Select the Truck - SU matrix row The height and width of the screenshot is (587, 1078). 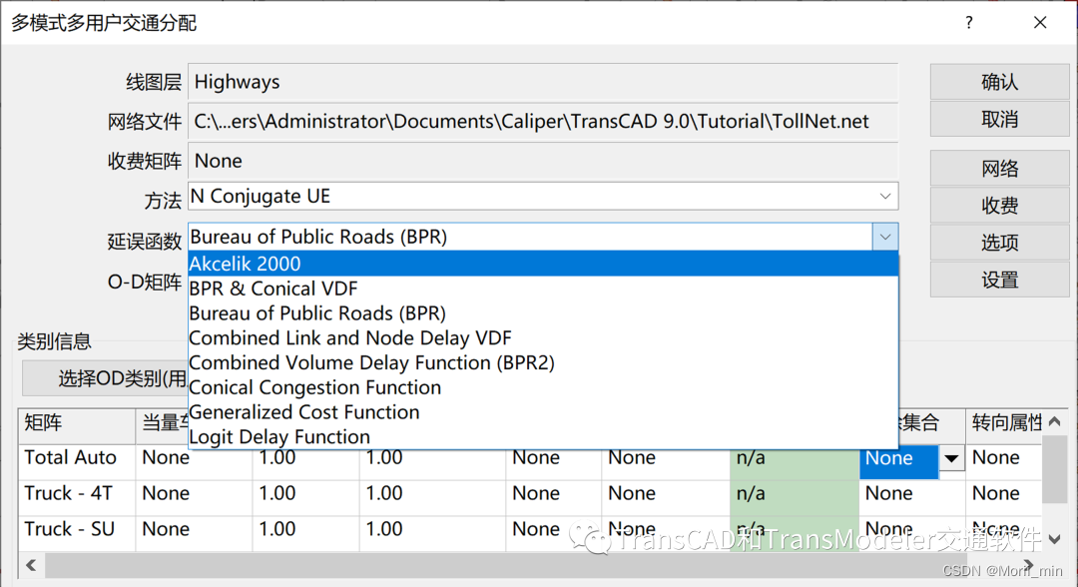click(70, 529)
